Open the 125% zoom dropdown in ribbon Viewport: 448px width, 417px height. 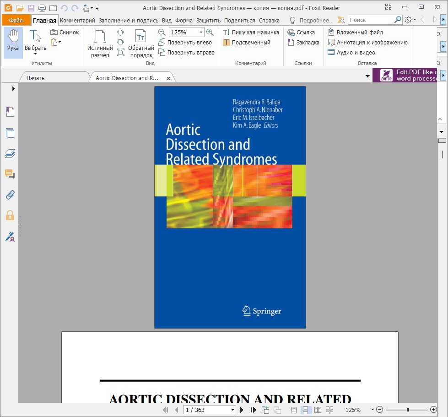[201, 32]
